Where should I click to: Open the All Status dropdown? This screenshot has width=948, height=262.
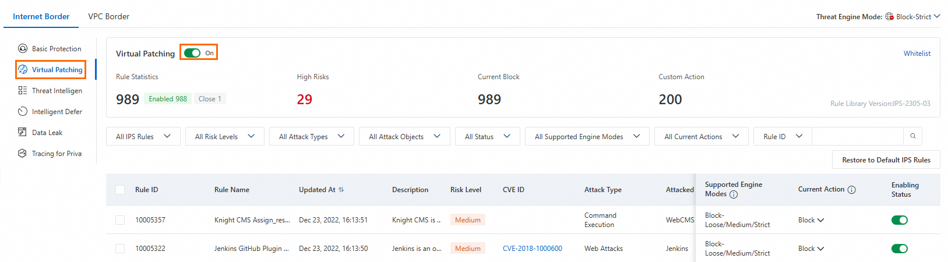488,136
